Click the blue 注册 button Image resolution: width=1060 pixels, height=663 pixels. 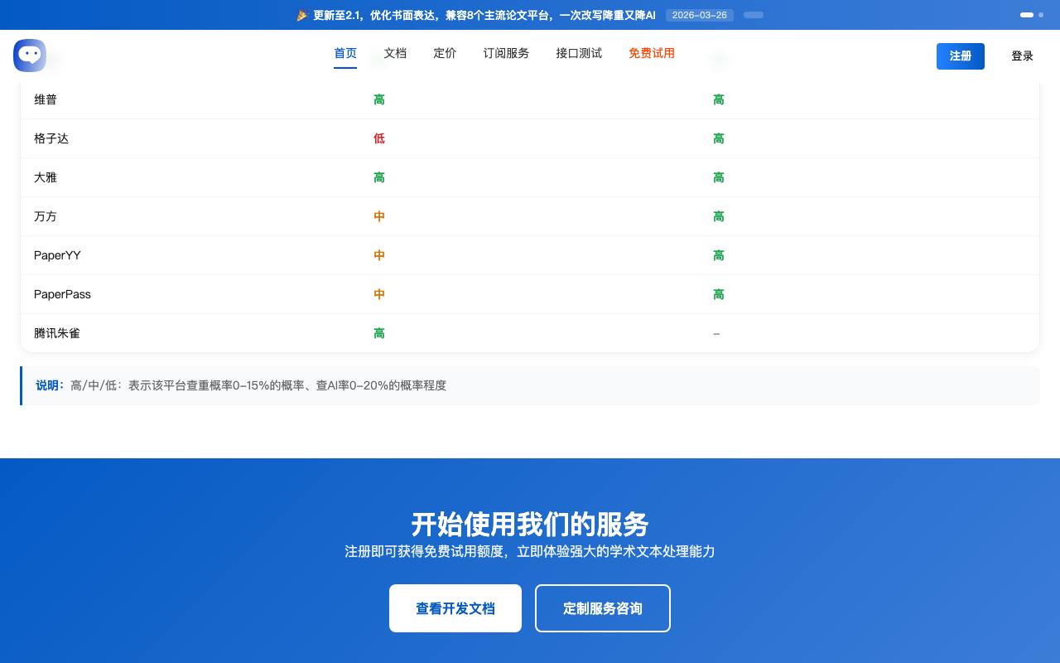coord(961,56)
